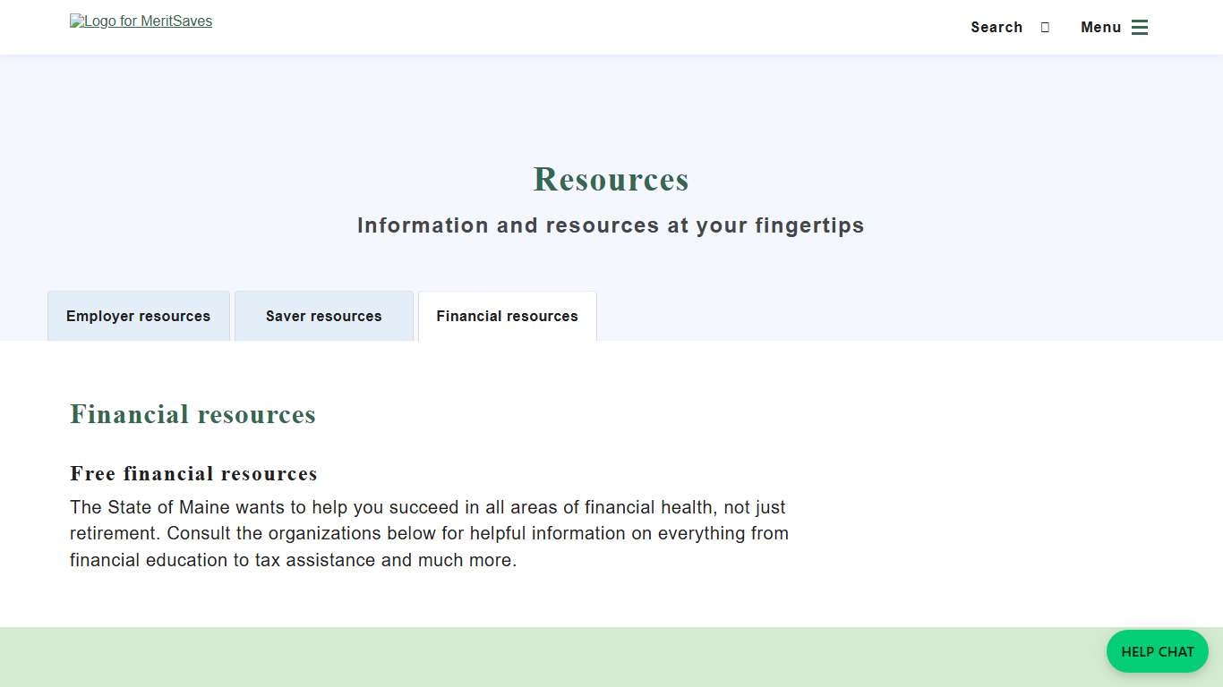
Task: Switch to the Saver resources tab
Action: click(323, 316)
